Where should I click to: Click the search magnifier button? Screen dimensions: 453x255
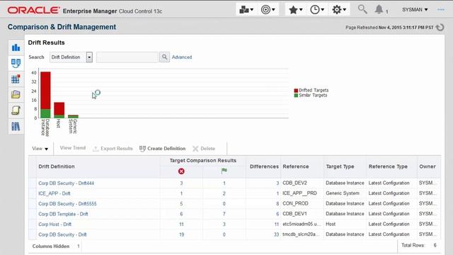pyautogui.click(x=164, y=57)
